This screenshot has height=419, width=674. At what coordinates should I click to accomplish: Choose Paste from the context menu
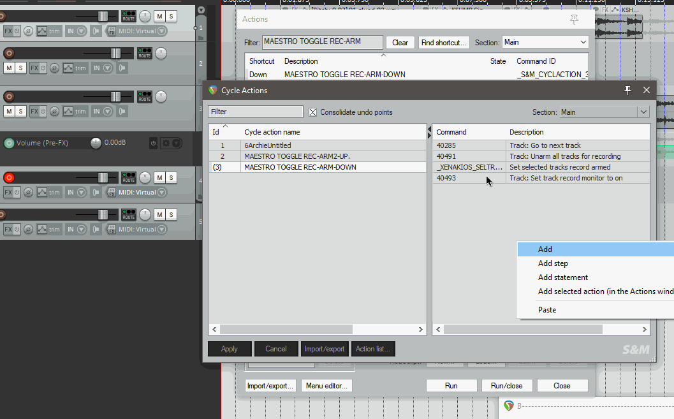[596, 310]
